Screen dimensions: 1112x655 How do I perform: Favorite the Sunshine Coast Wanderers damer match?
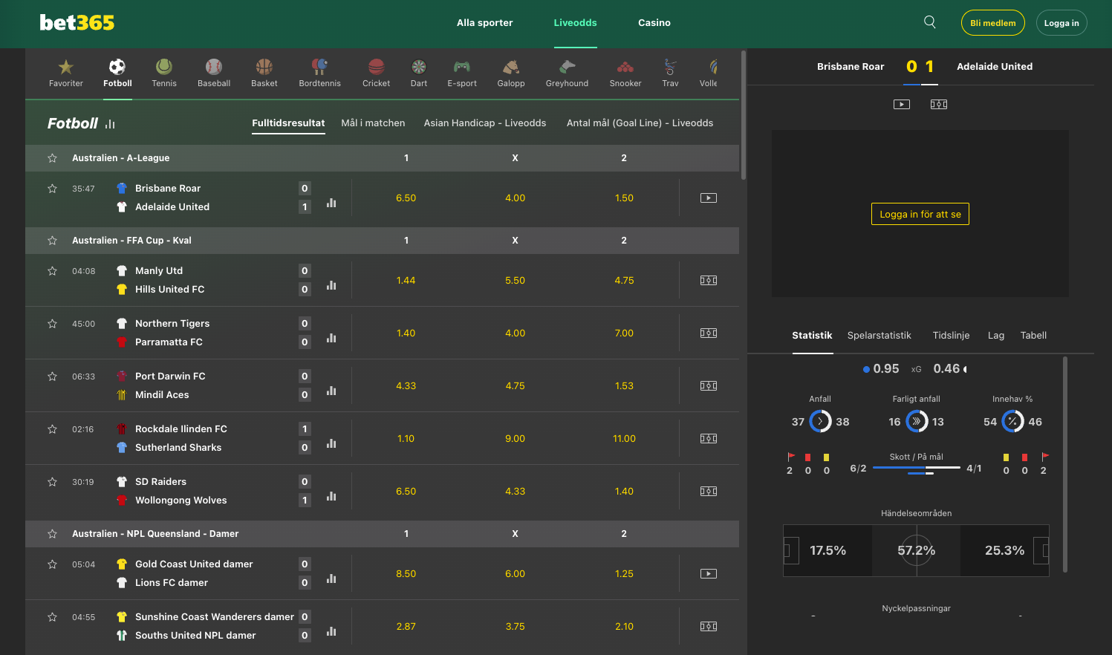pyautogui.click(x=52, y=616)
